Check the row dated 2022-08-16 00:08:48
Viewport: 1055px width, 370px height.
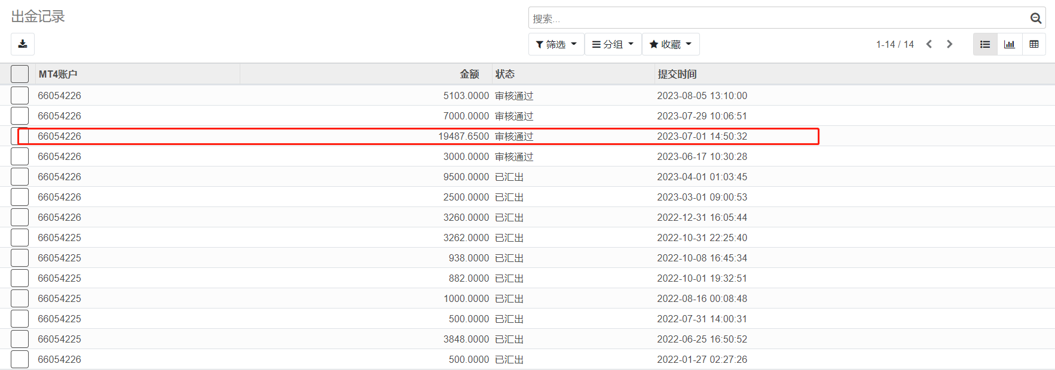click(20, 298)
